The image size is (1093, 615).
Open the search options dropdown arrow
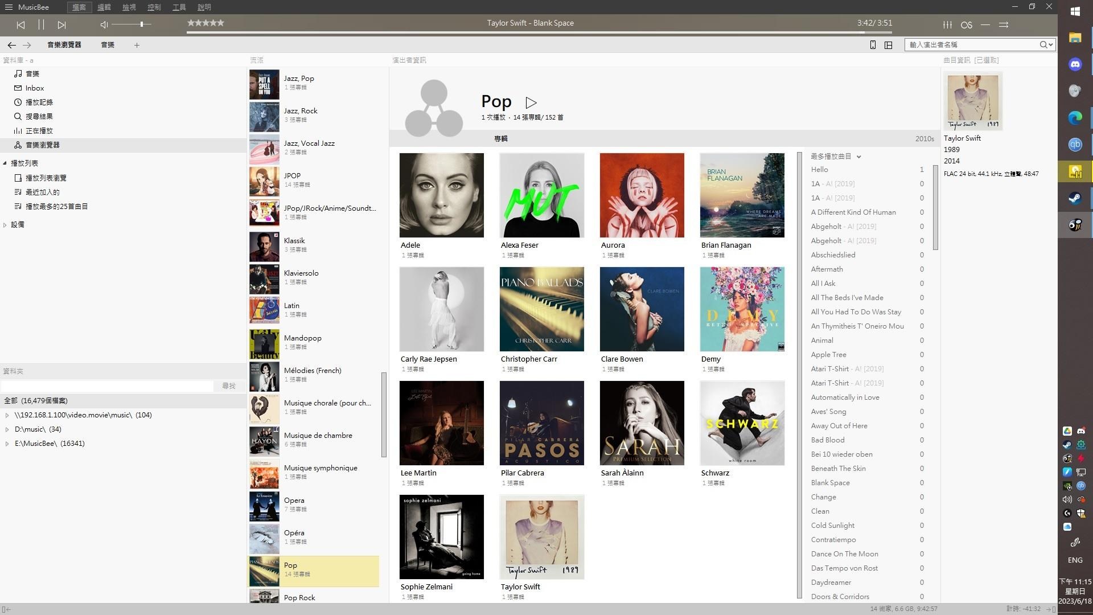pyautogui.click(x=1049, y=44)
